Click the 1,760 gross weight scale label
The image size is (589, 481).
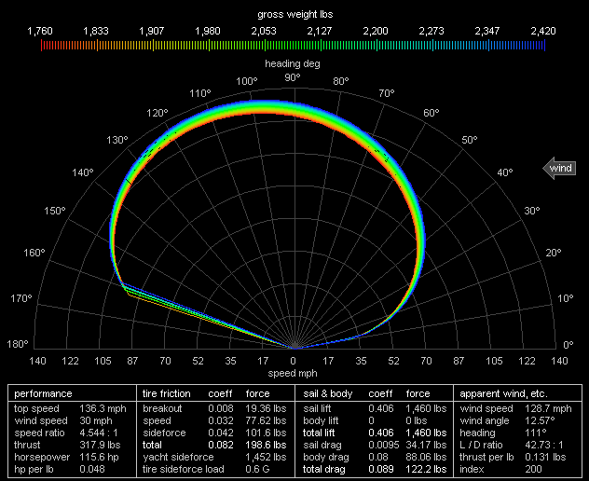pyautogui.click(x=40, y=31)
